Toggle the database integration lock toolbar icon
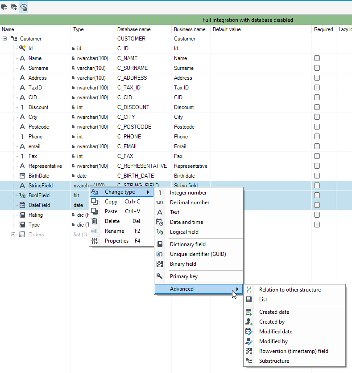Image resolution: width=352 pixels, height=373 pixels. 24,8
